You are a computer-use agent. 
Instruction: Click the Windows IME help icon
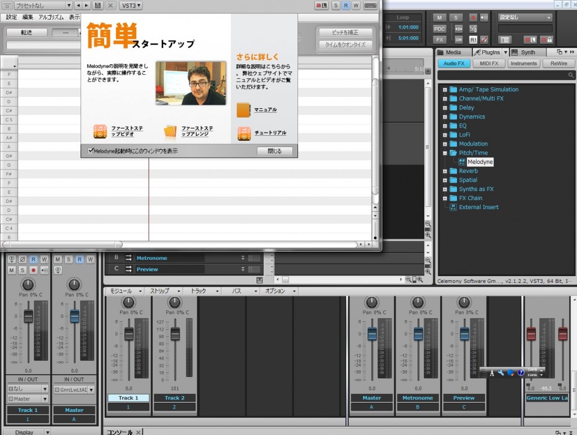(x=520, y=373)
